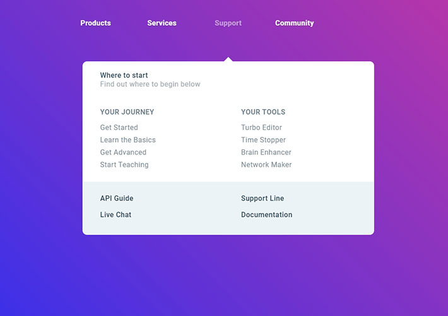This screenshot has height=316, width=448.
Task: Start a Live Chat
Action: [x=115, y=214]
